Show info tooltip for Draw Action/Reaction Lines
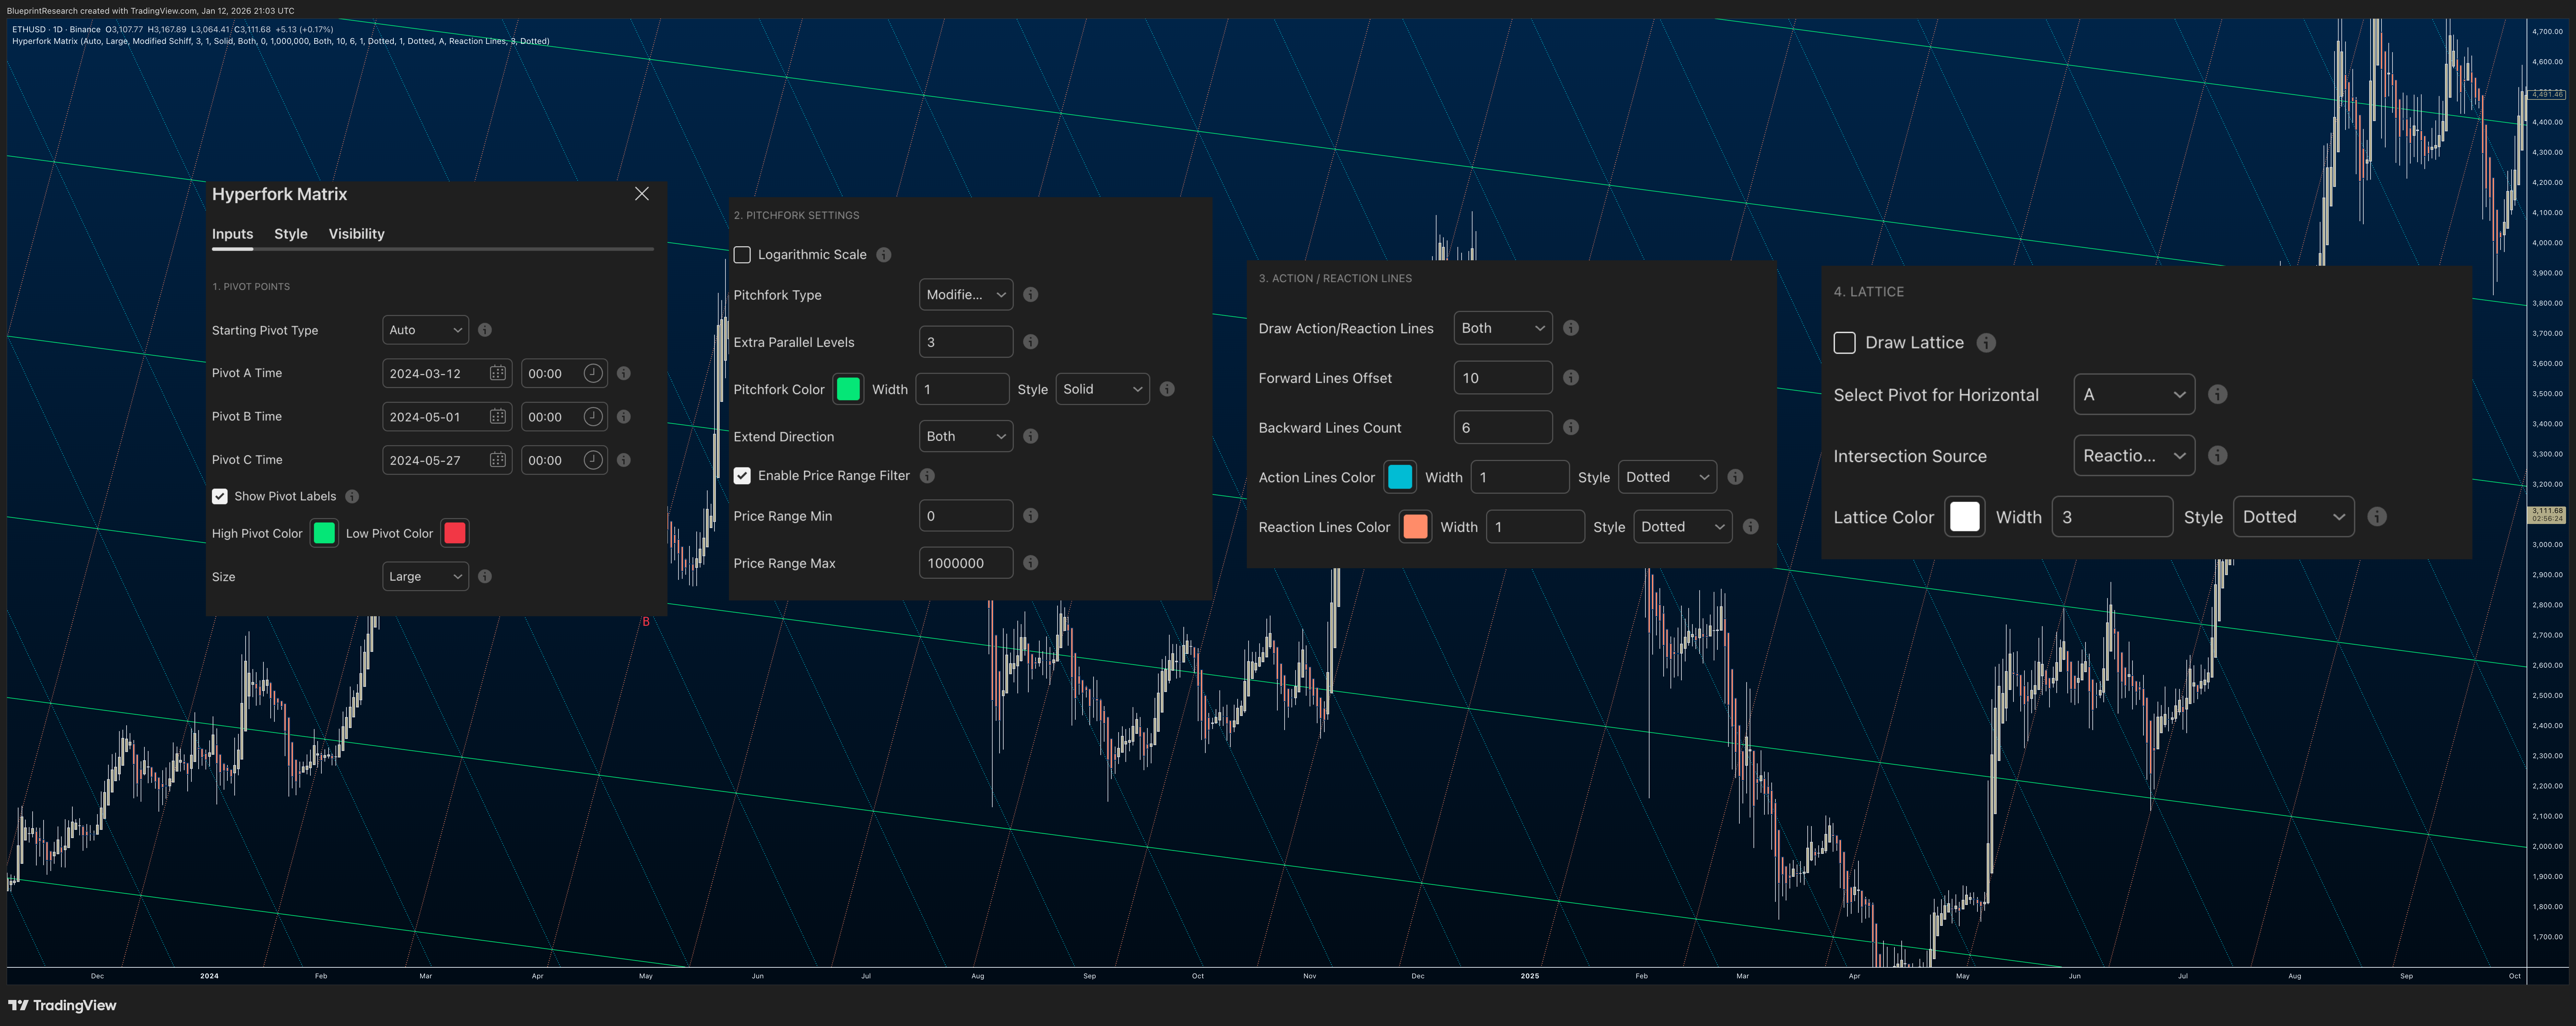Screen dimensions: 2576x1026 coord(1571,328)
